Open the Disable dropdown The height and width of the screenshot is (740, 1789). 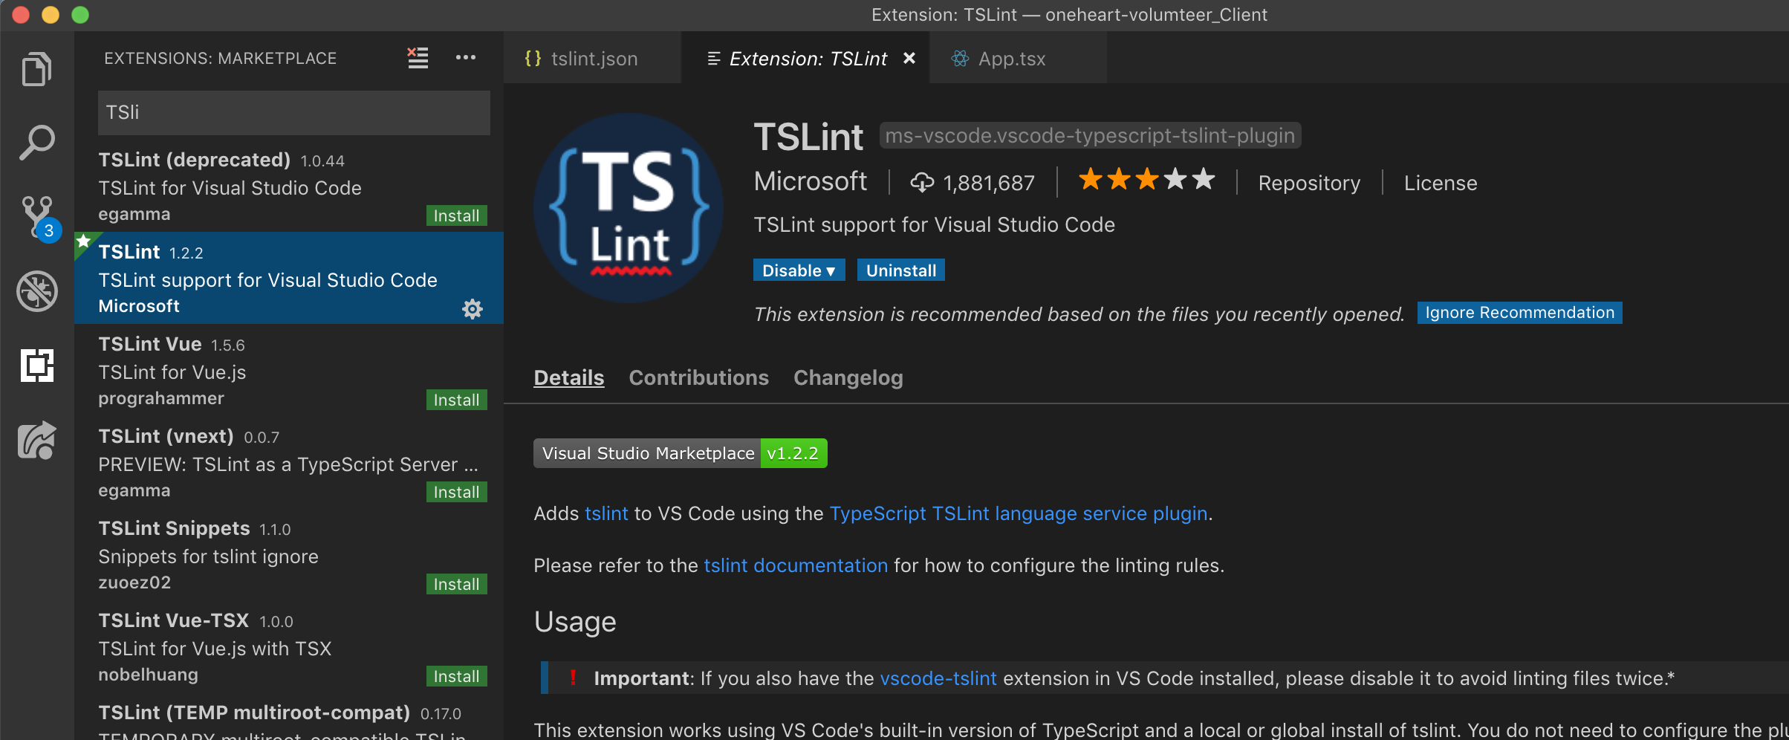[799, 270]
